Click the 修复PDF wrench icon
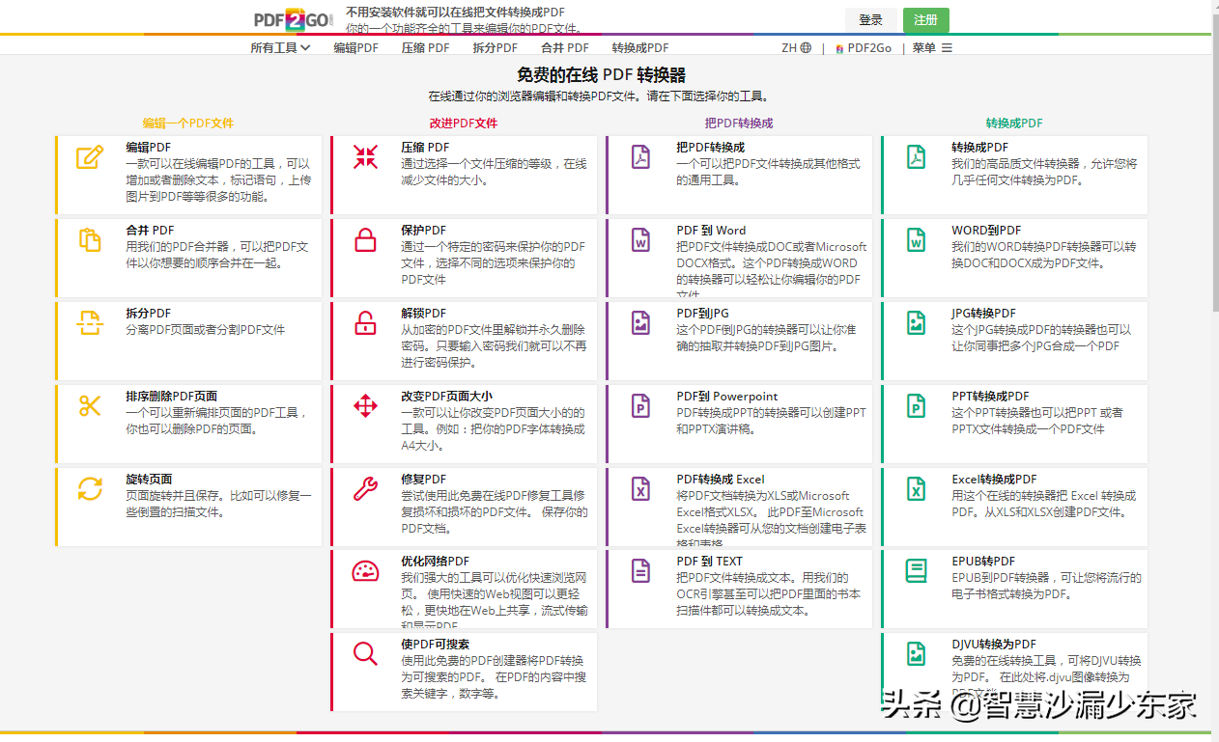Viewport: 1219px width, 742px height. coord(365,489)
